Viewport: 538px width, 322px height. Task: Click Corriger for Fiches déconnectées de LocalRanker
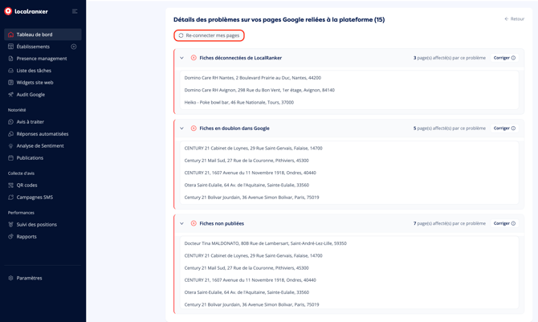click(504, 58)
